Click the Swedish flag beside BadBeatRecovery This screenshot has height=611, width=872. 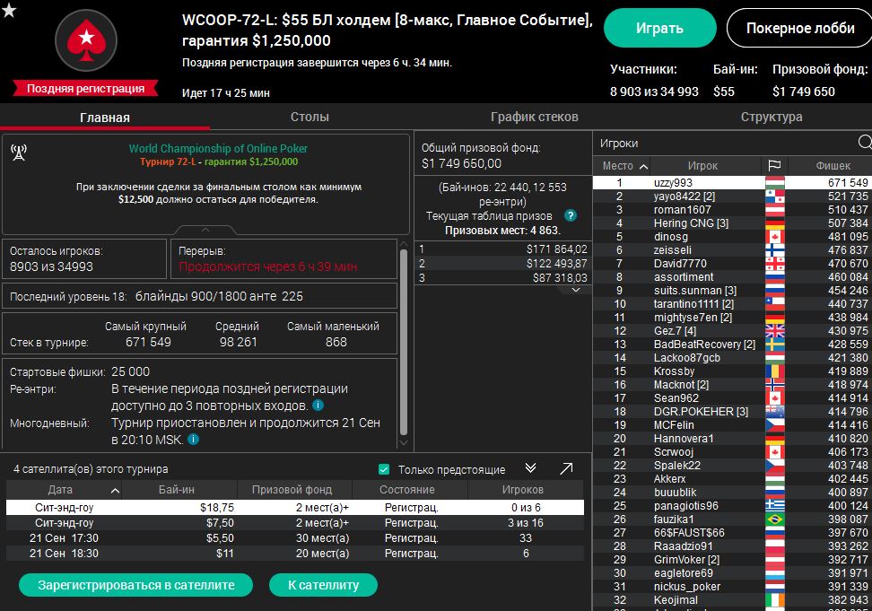click(775, 345)
